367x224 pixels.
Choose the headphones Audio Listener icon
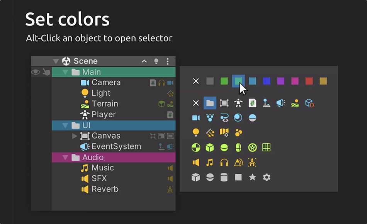(x=224, y=163)
